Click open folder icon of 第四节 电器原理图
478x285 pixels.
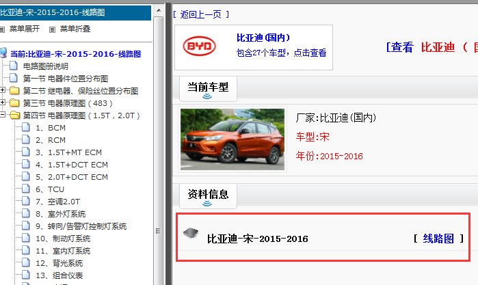(x=14, y=116)
